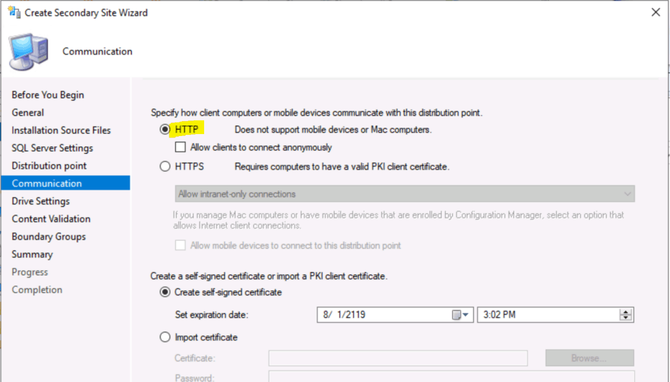Go to General step
670x382 pixels.
point(27,113)
